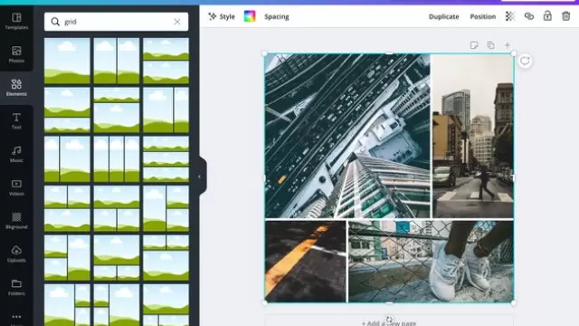Select the yellow road line photo
579x326 pixels.
306,262
